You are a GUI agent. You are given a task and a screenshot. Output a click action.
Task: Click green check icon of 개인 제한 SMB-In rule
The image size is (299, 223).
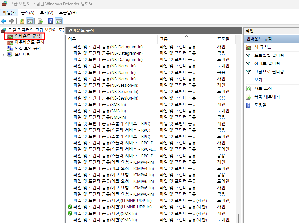click(x=70, y=213)
